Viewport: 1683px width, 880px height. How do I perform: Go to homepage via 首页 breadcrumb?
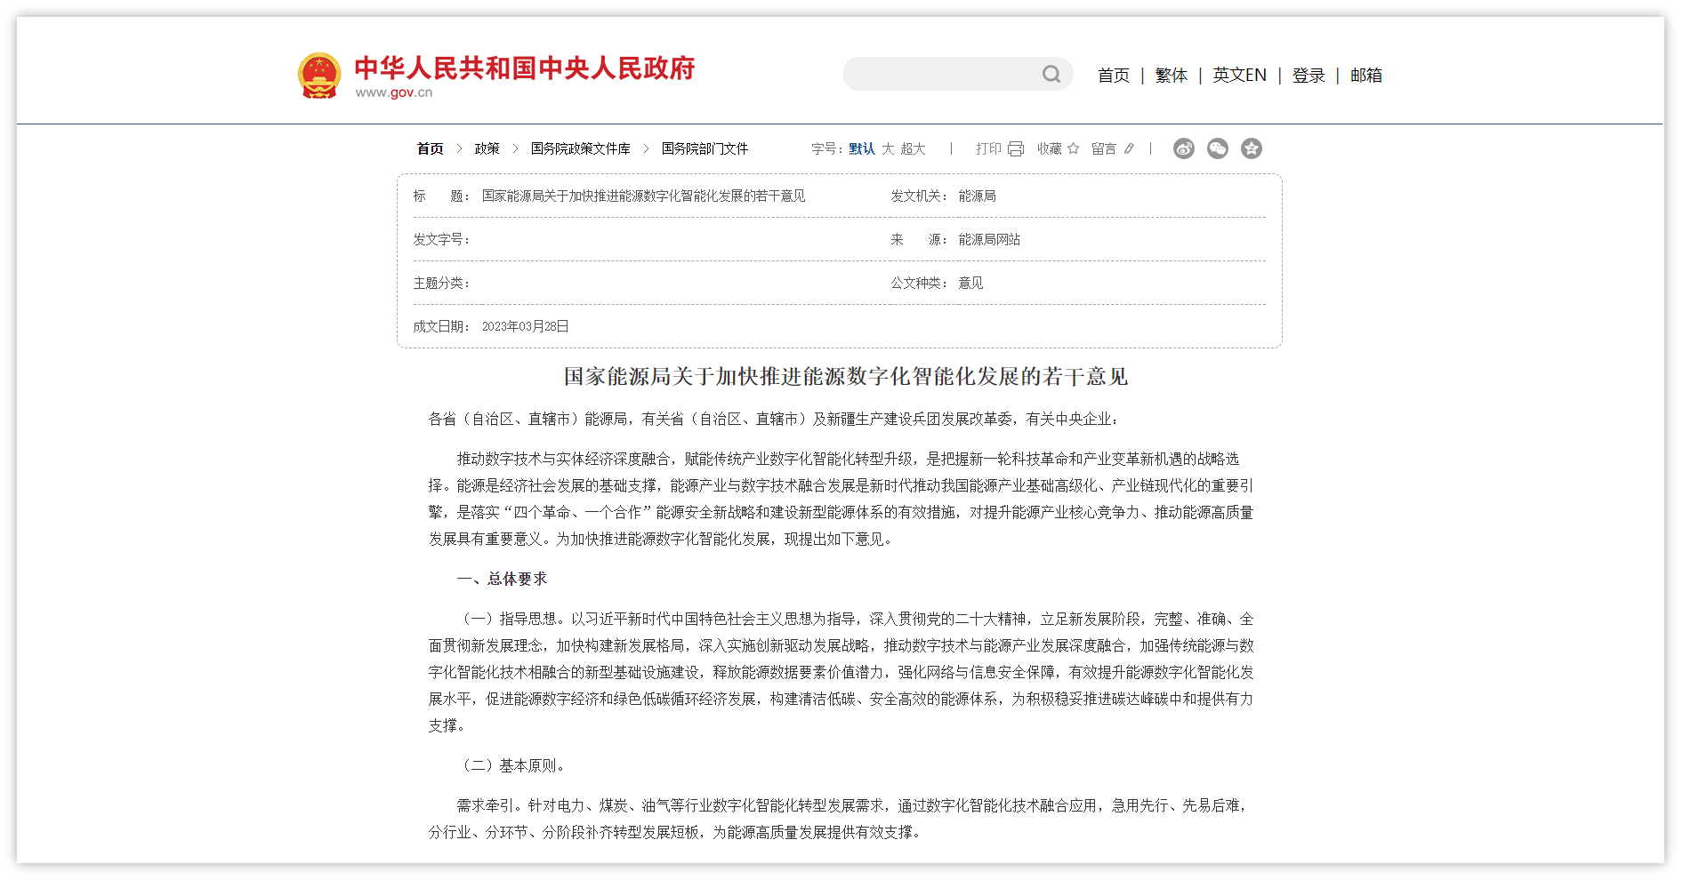pos(430,148)
